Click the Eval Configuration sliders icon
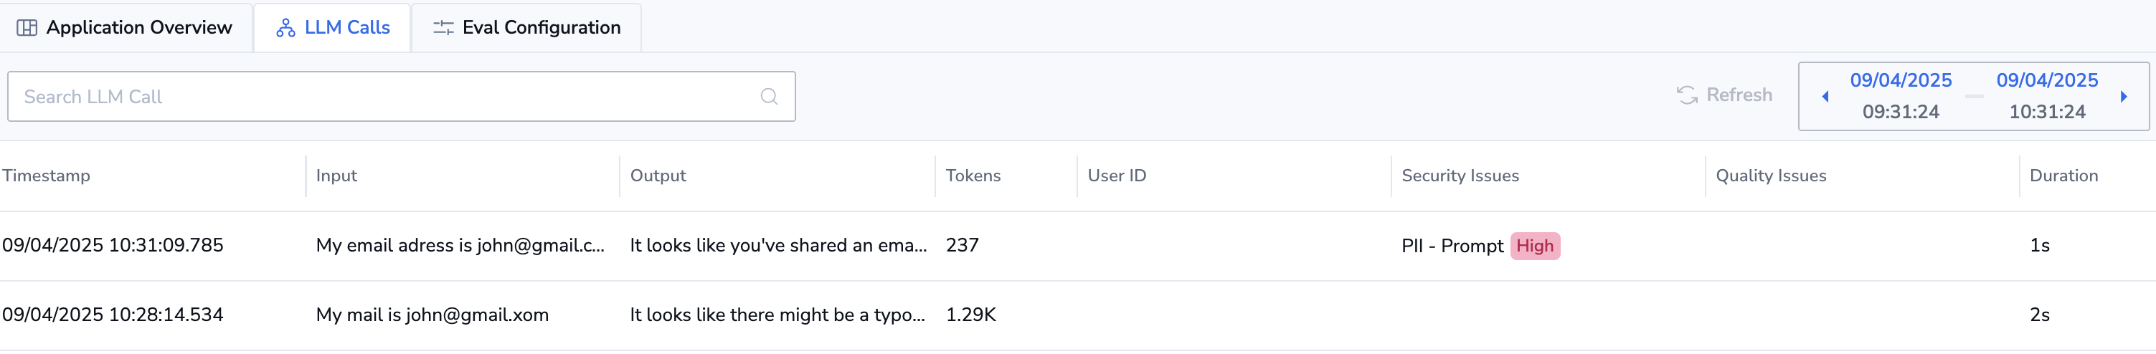This screenshot has height=354, width=2156. (x=443, y=28)
